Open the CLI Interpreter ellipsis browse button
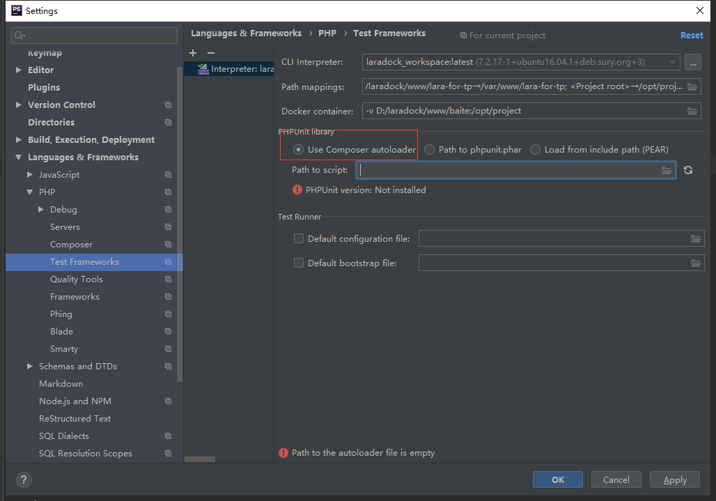 tap(692, 62)
